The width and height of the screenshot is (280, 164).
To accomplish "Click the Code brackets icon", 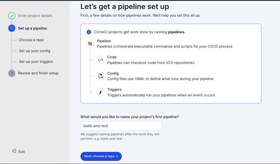I will (x=100, y=60).
